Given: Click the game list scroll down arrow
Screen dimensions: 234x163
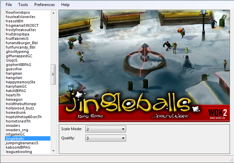Looking at the screenshot, I should [x=53, y=151].
